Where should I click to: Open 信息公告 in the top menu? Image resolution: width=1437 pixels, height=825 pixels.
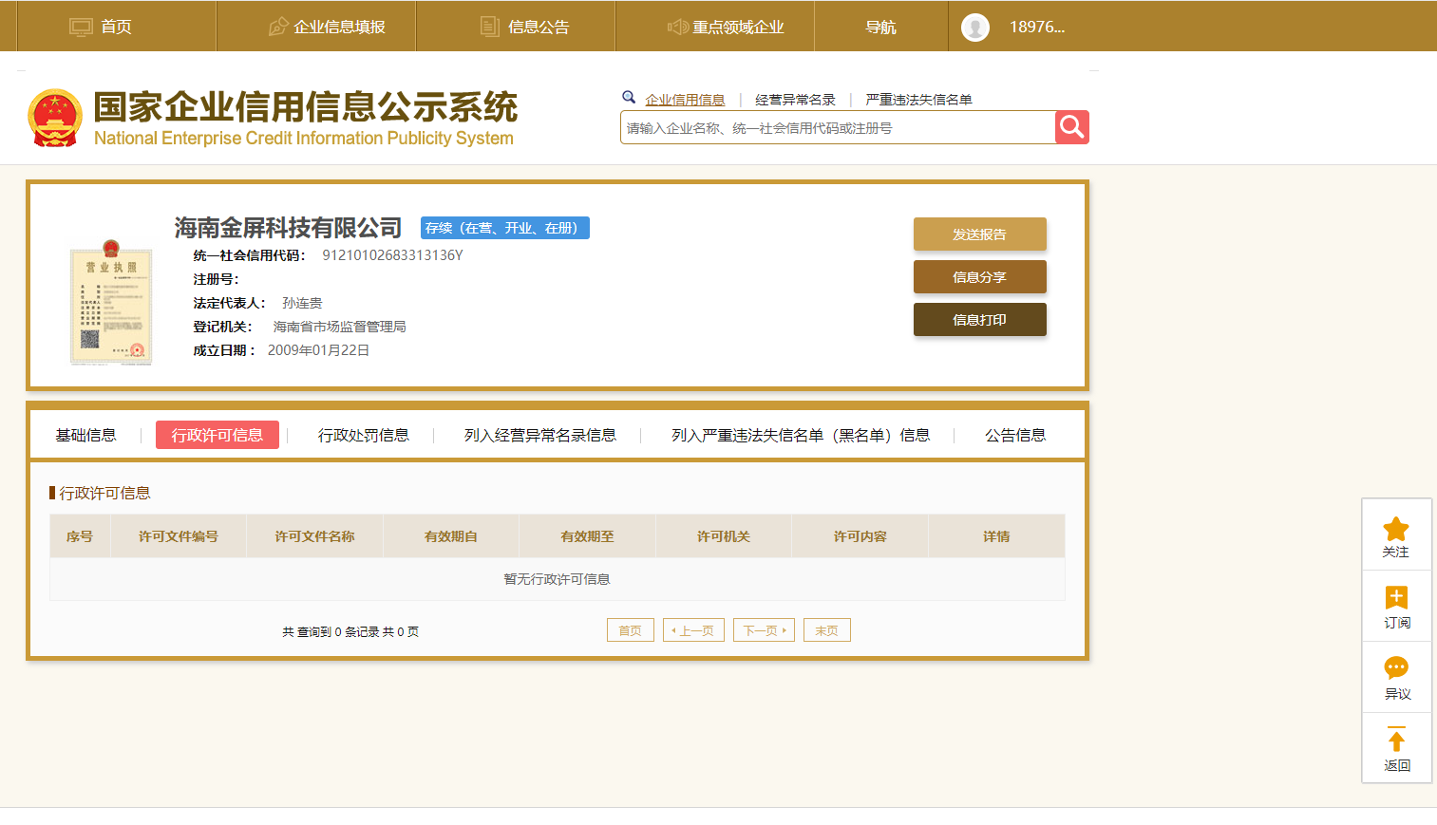525,28
